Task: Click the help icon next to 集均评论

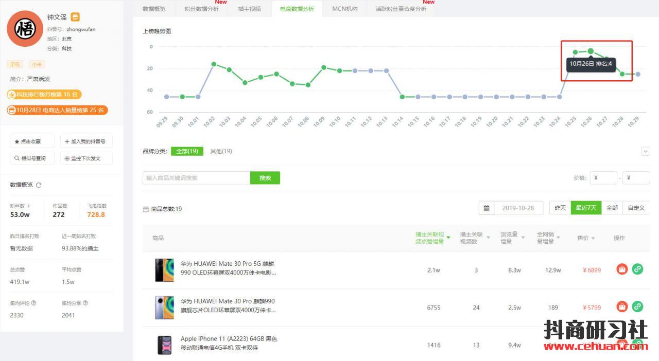Action: click(33, 303)
